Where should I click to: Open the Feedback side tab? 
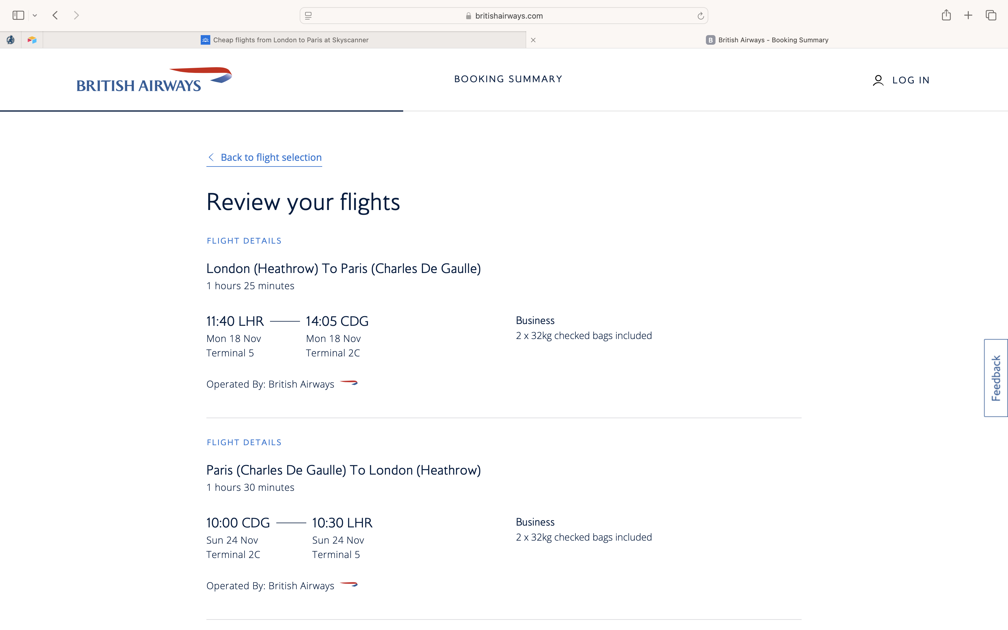pyautogui.click(x=995, y=377)
